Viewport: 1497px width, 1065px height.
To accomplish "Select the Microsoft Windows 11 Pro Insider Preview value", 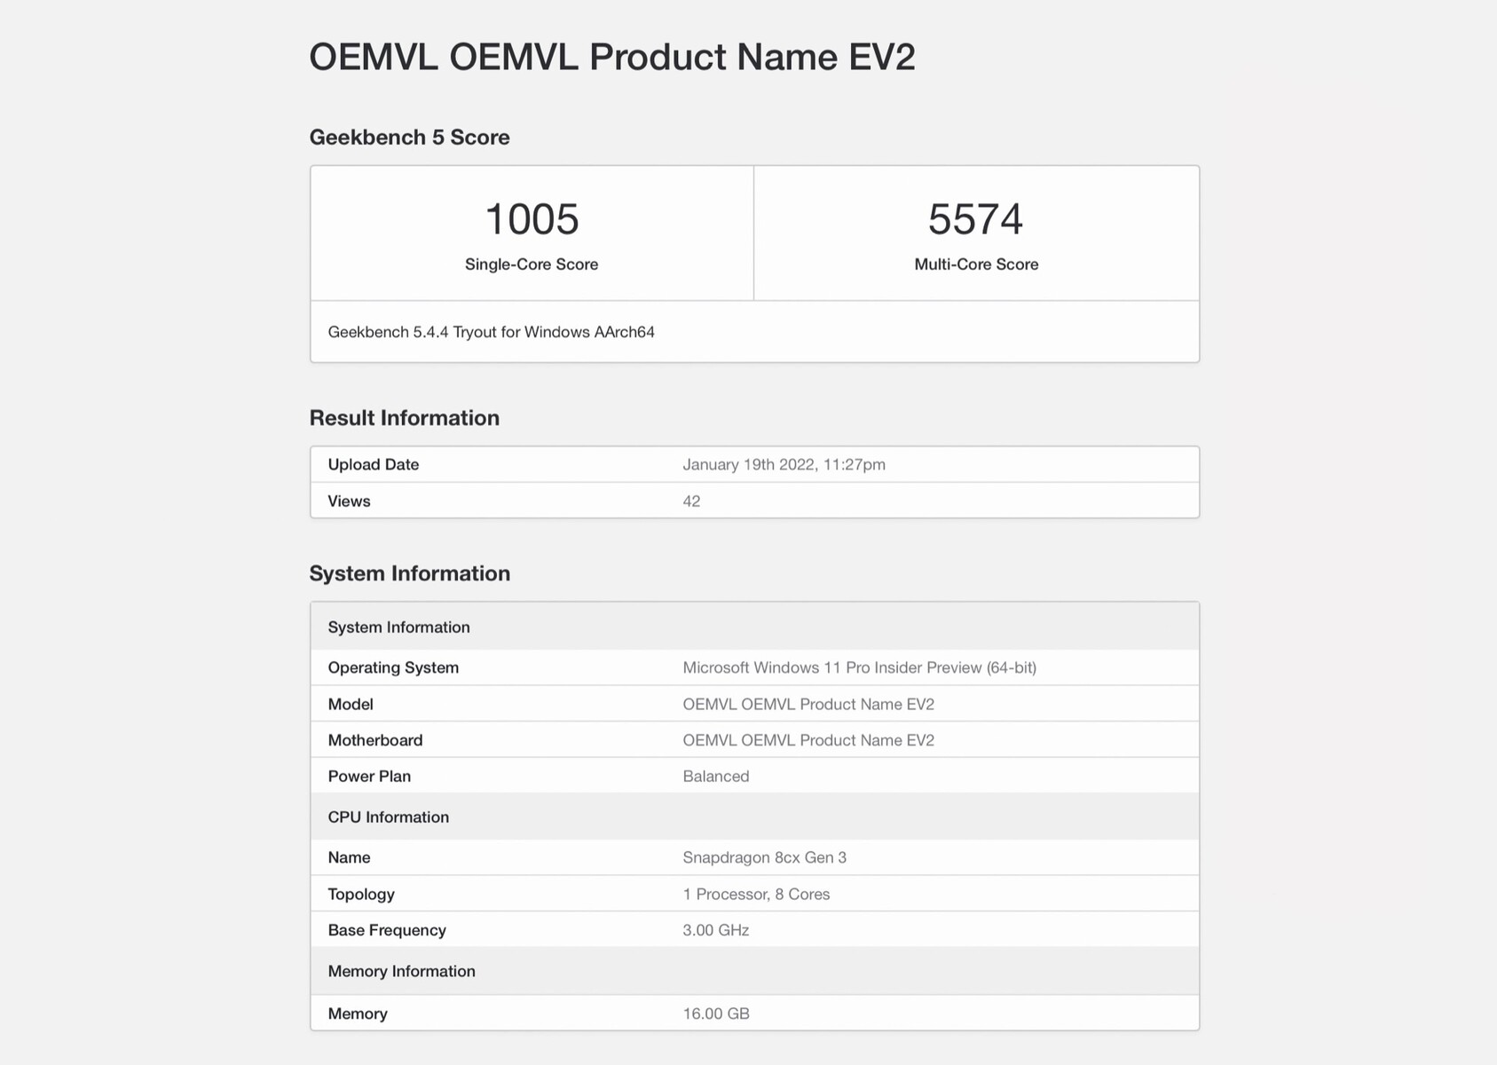I will tap(859, 668).
